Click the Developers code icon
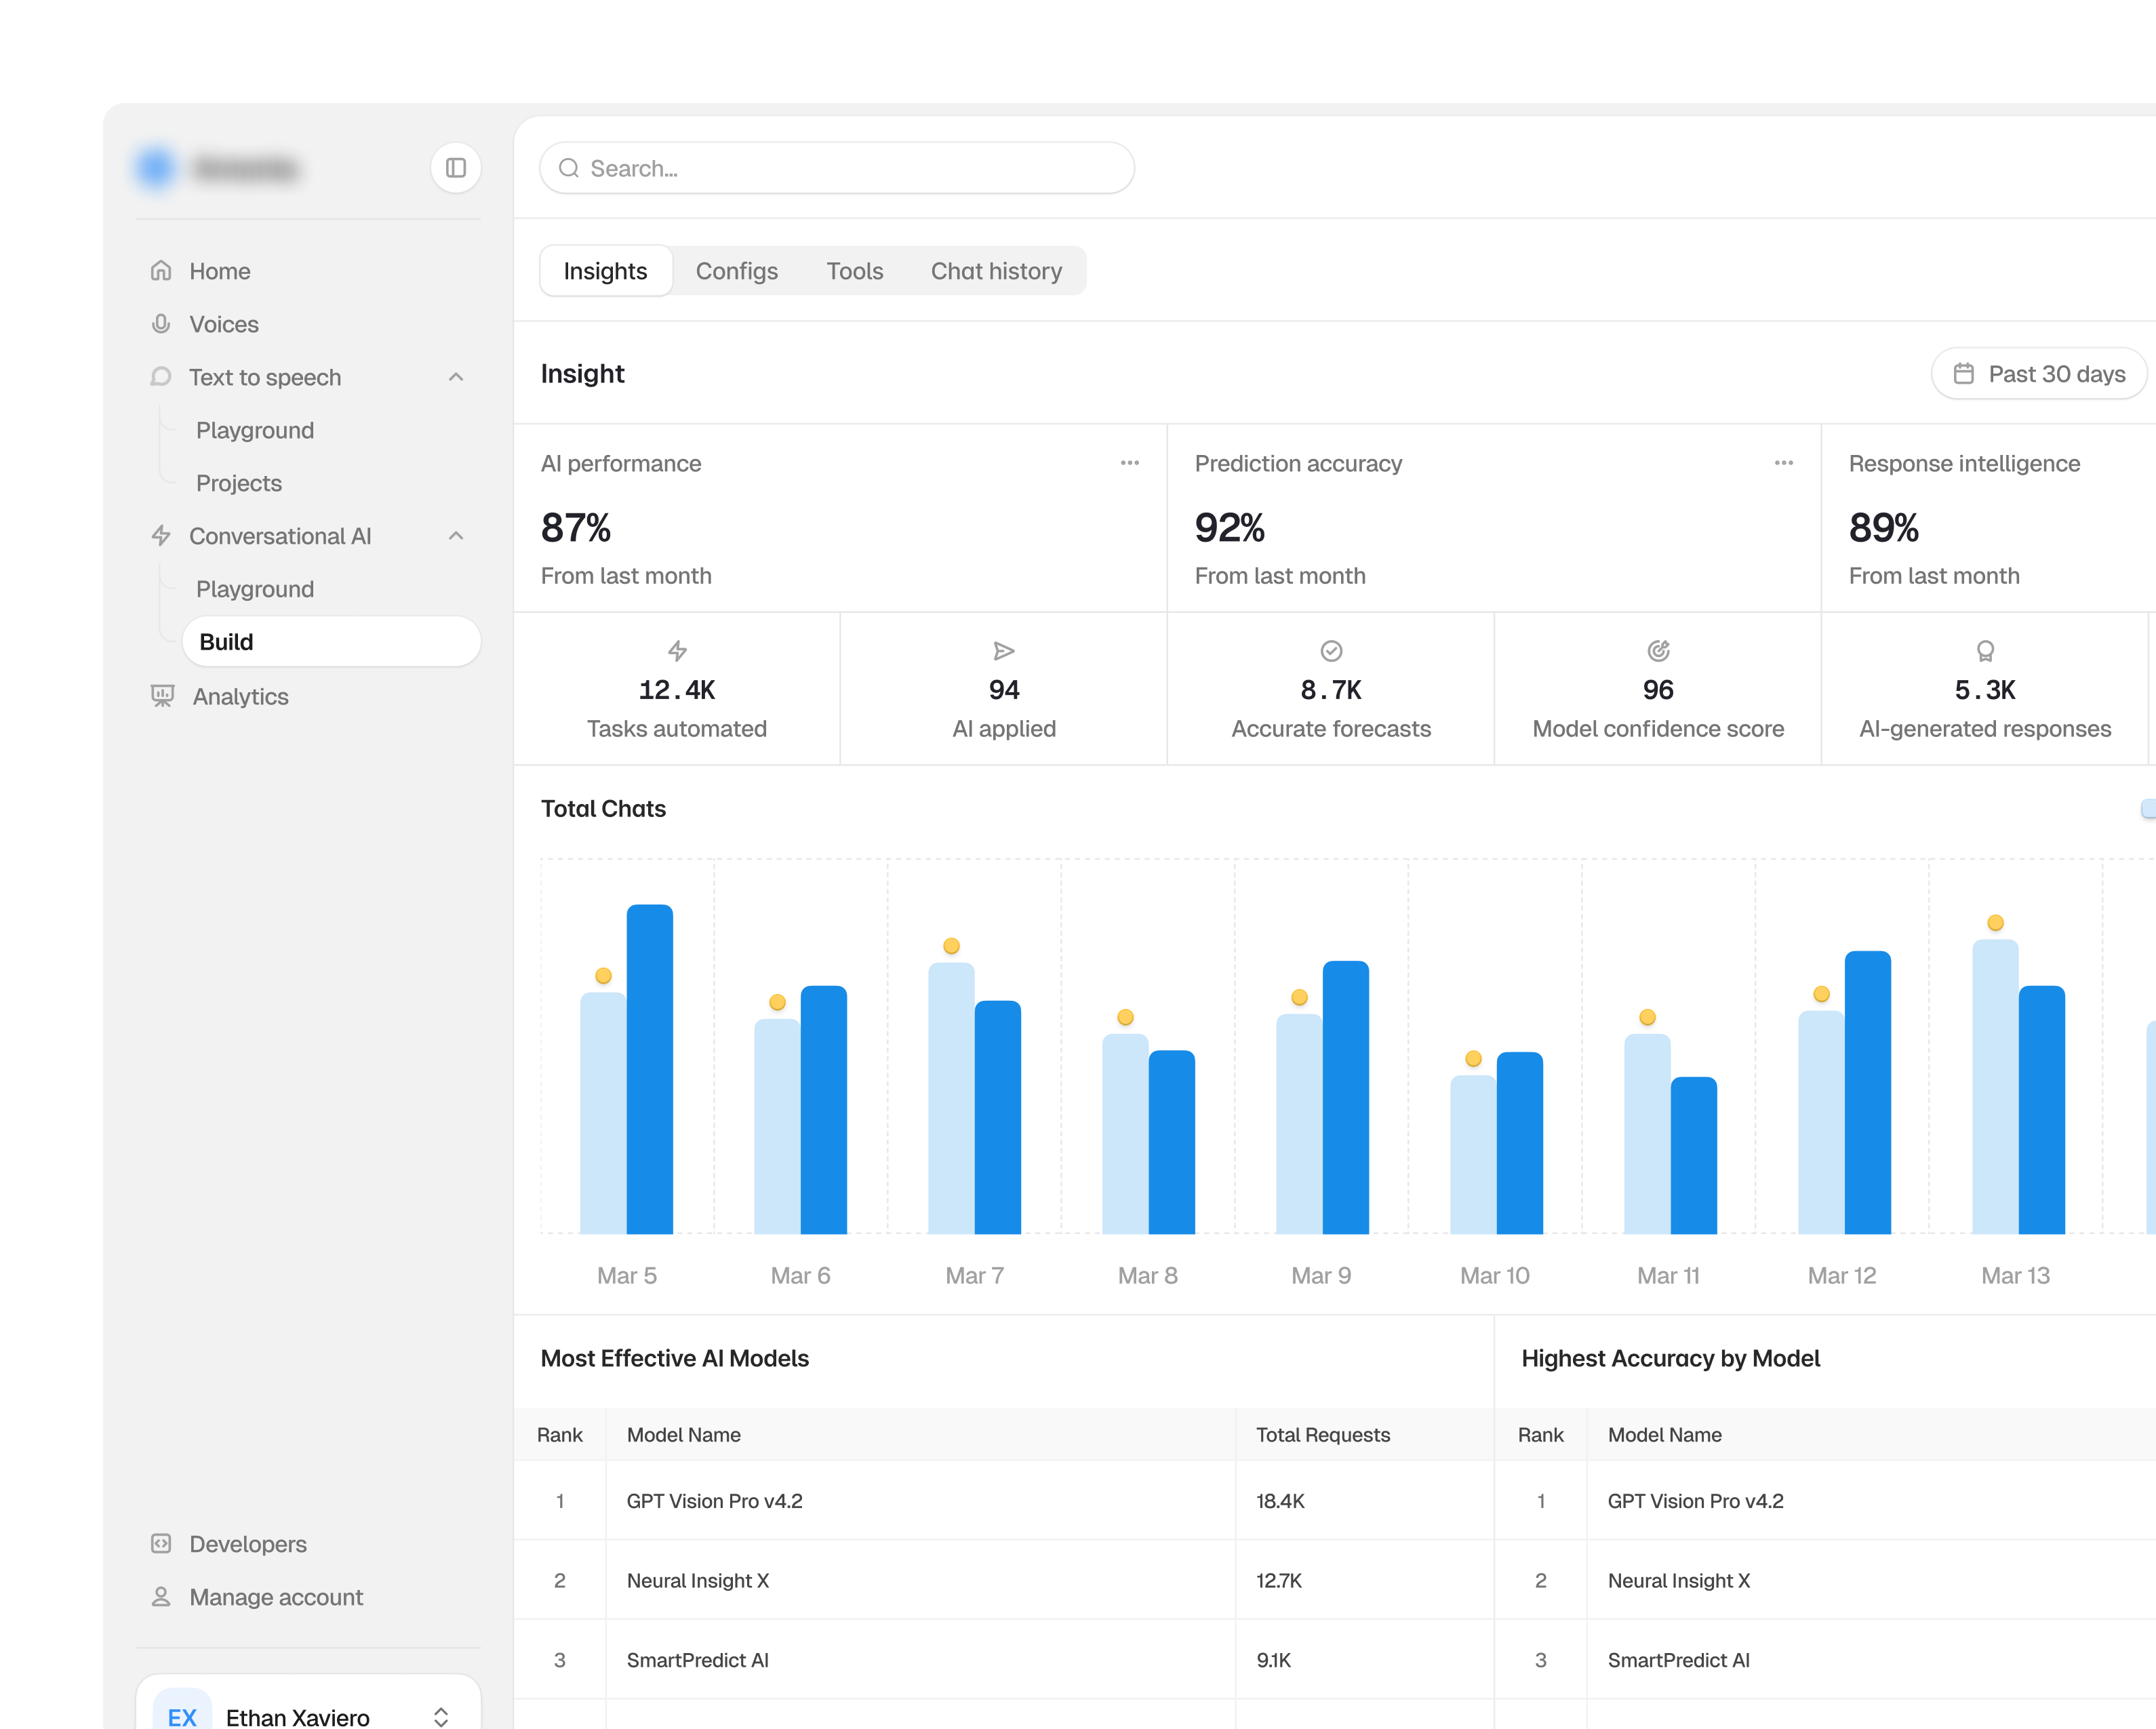The height and width of the screenshot is (1729, 2156). coord(161,1543)
